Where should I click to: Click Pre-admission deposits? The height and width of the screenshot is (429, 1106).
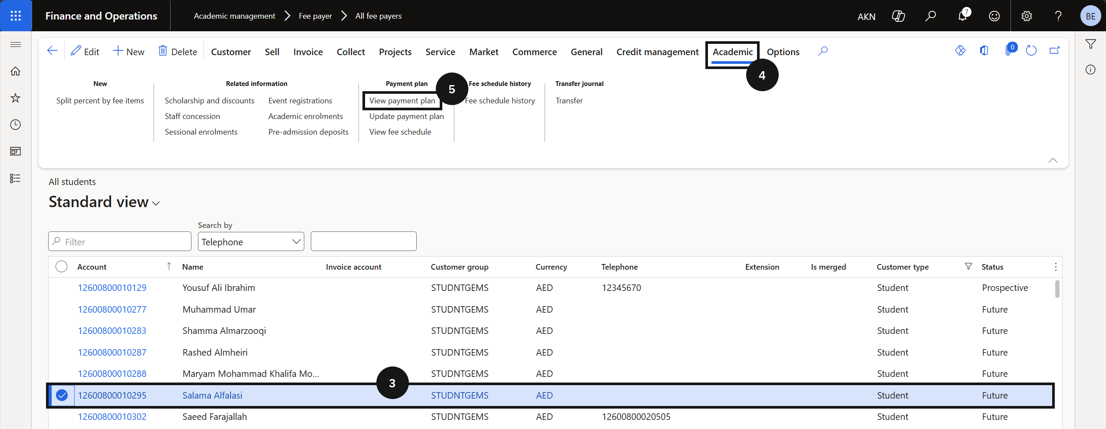pyautogui.click(x=308, y=132)
